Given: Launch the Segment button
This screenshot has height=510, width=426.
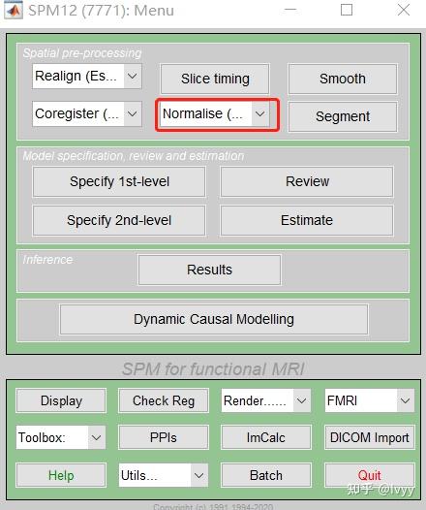Looking at the screenshot, I should 343,116.
